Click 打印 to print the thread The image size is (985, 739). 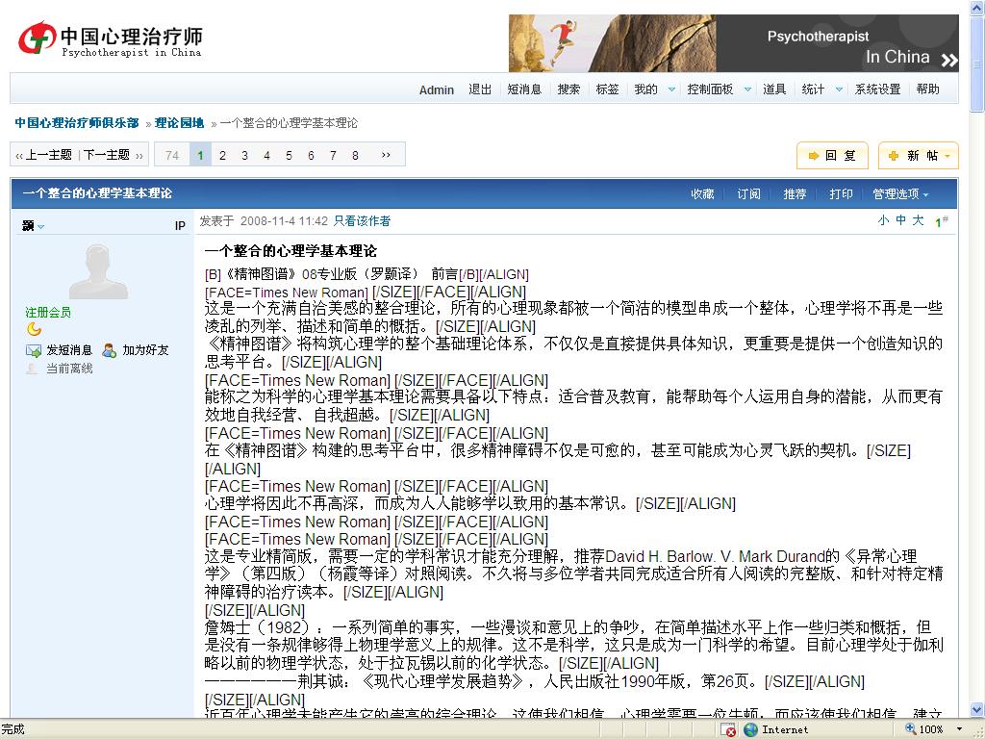[x=841, y=194]
